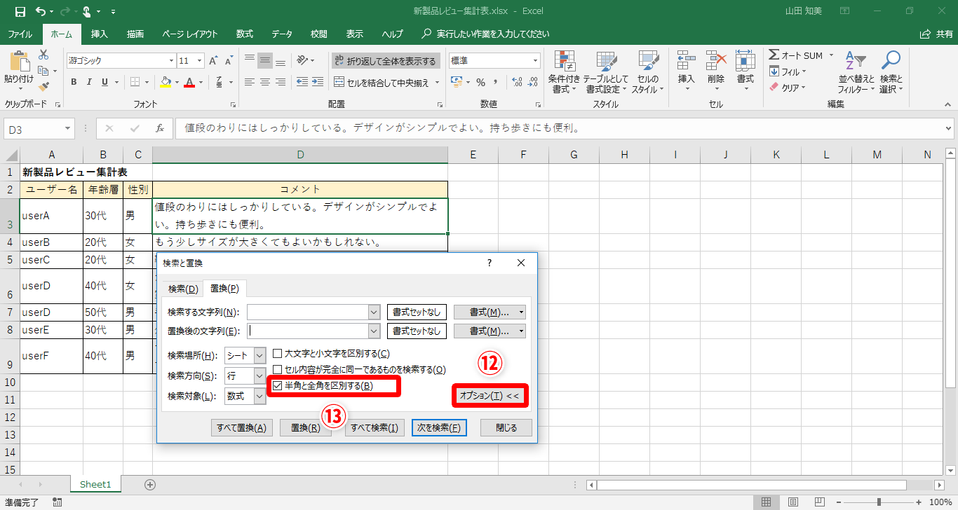Screen dimensions: 958x510
Task: Click 次を検索(F) button
Action: [x=439, y=428]
